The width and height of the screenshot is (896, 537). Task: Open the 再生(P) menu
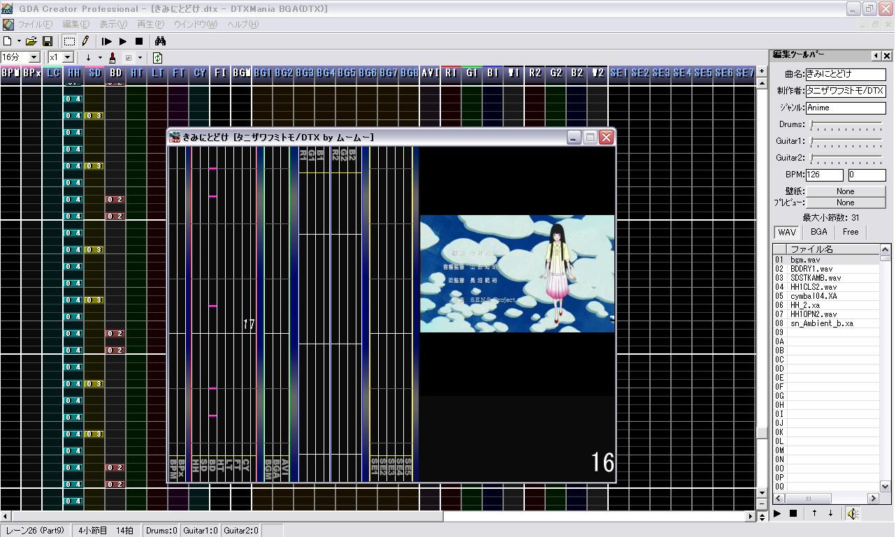[x=151, y=24]
